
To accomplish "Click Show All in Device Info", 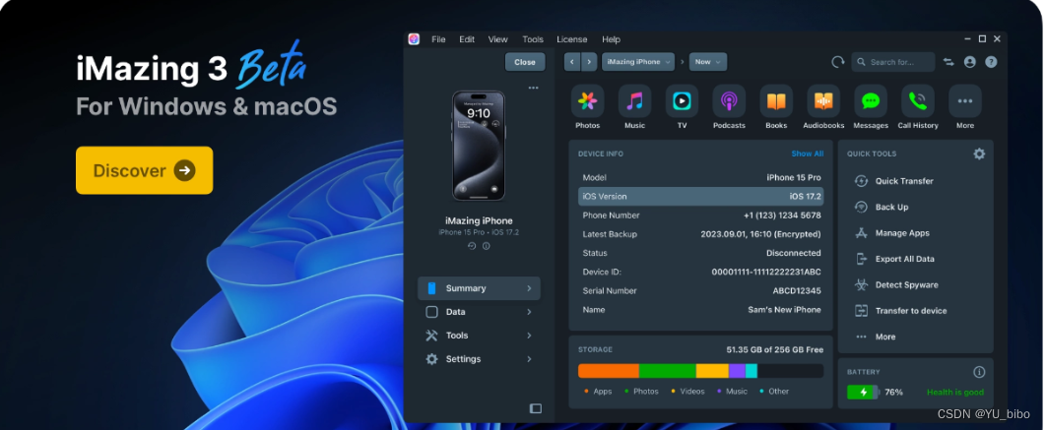I will tap(808, 154).
